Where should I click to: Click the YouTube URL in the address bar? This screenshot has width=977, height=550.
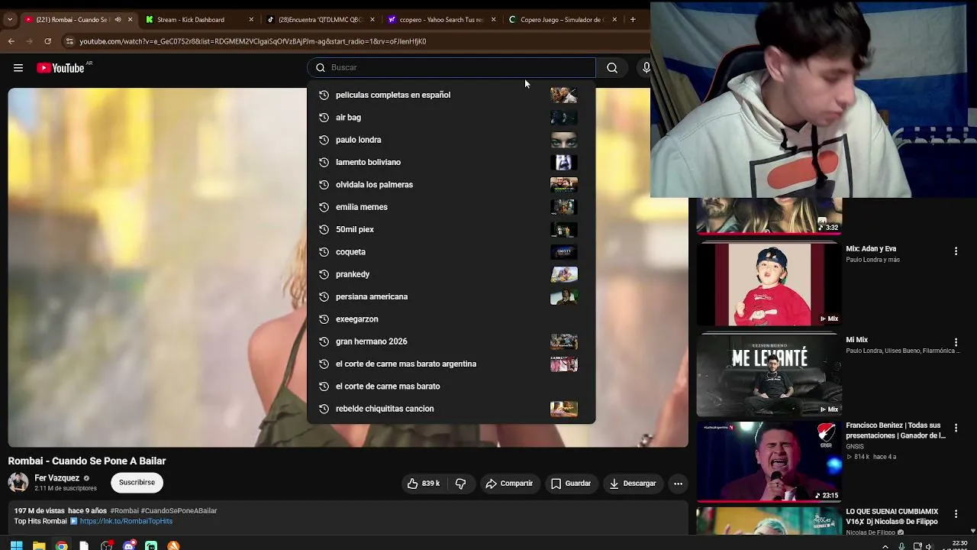pyautogui.click(x=253, y=41)
